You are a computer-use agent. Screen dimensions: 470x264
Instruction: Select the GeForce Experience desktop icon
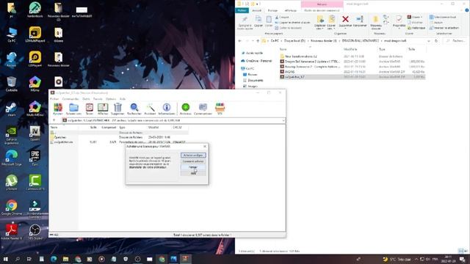pyautogui.click(x=12, y=135)
